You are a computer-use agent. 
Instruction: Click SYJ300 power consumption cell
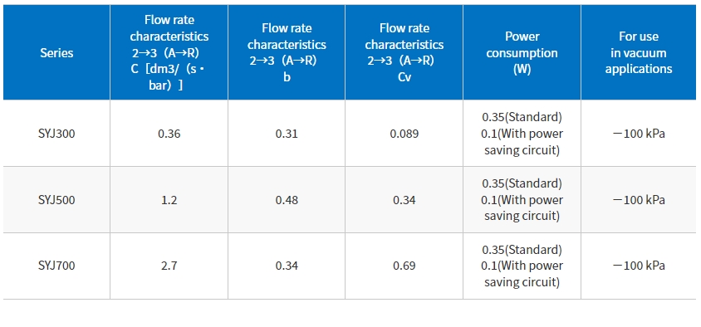[x=522, y=133]
